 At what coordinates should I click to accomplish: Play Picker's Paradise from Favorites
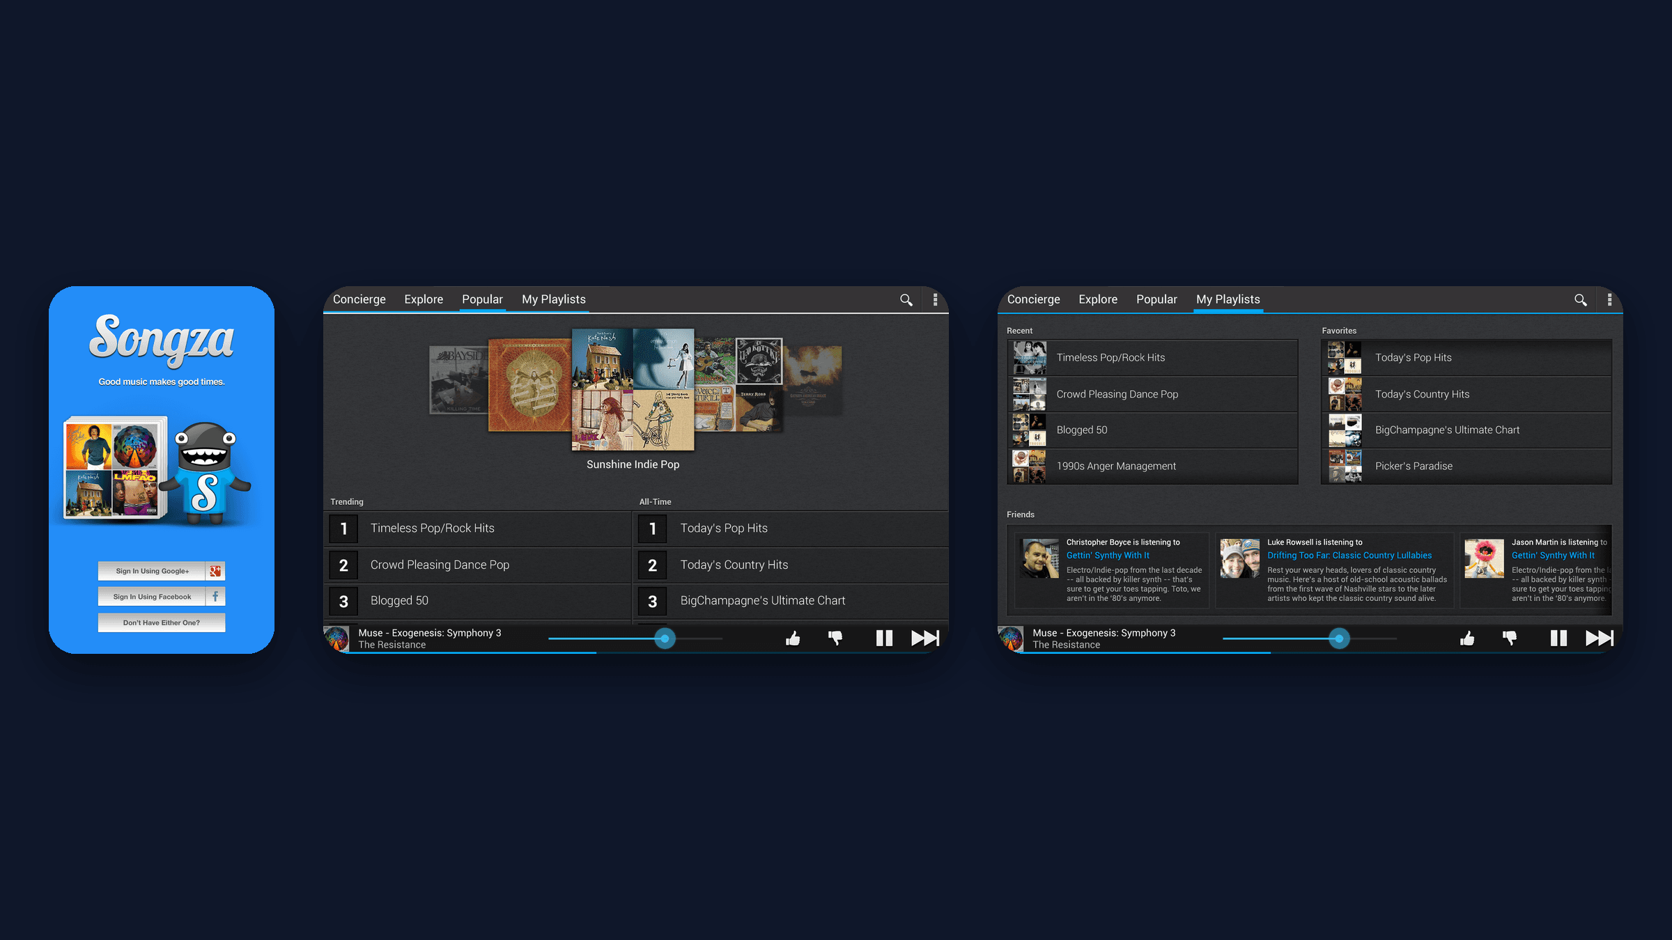point(1466,467)
